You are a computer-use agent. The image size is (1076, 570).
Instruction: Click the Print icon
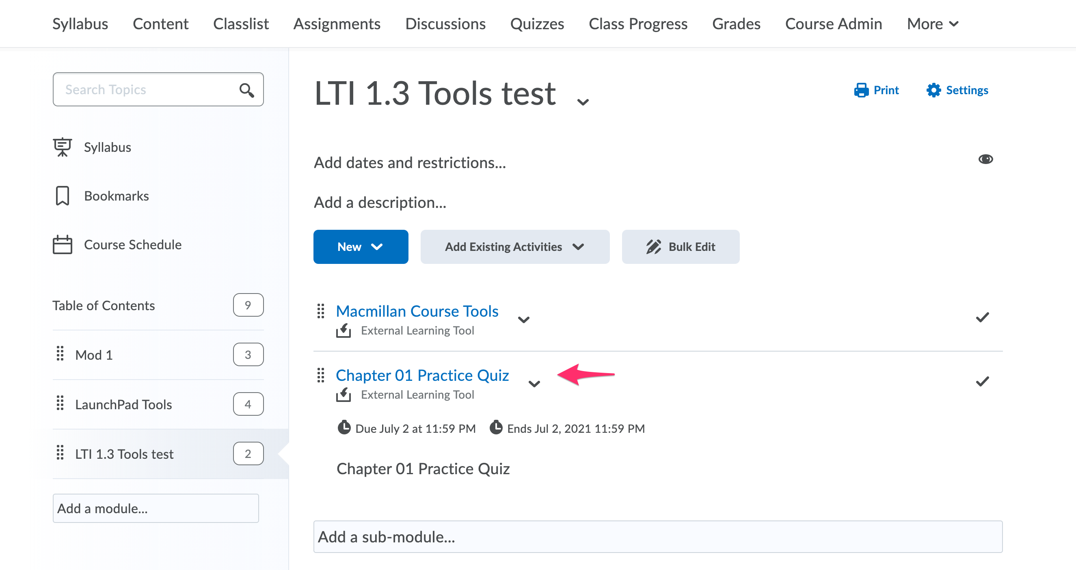point(861,90)
